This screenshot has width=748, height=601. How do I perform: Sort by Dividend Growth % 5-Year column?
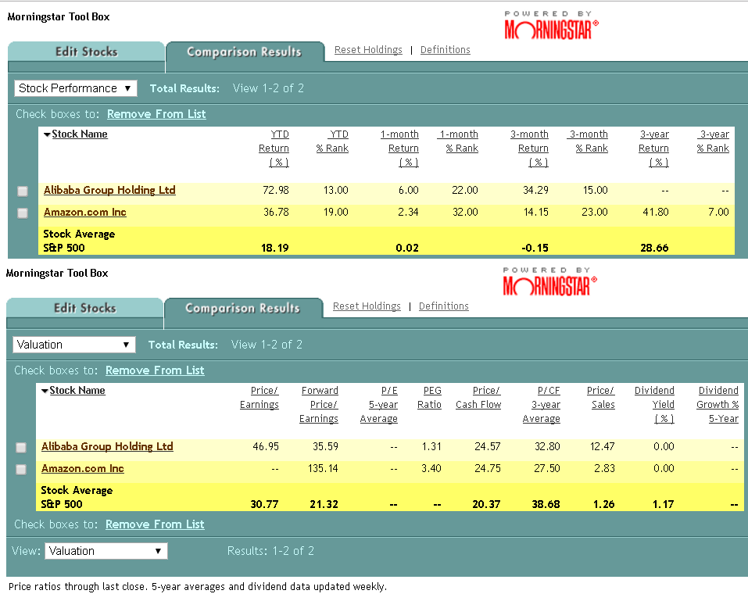click(718, 405)
